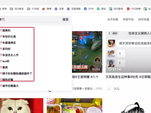Click the back arrow beside 491
151x113 pixels.
(x=109, y=33)
